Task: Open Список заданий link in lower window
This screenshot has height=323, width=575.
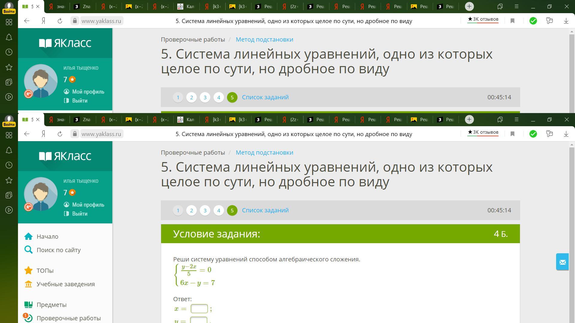Action: coord(265,210)
